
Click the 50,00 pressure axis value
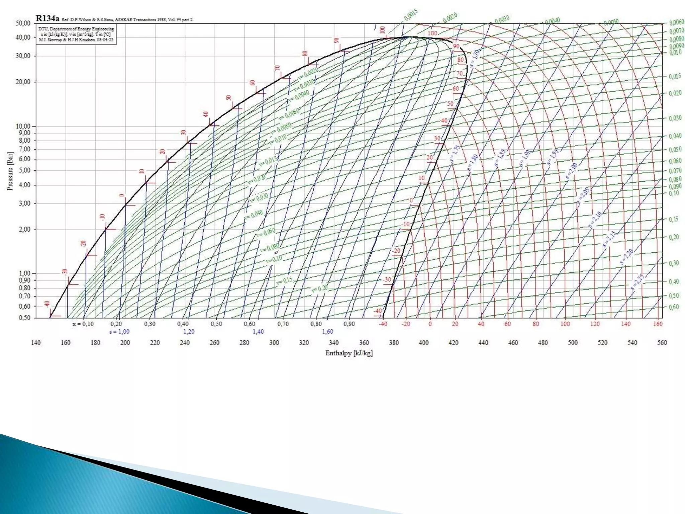(x=23, y=23)
